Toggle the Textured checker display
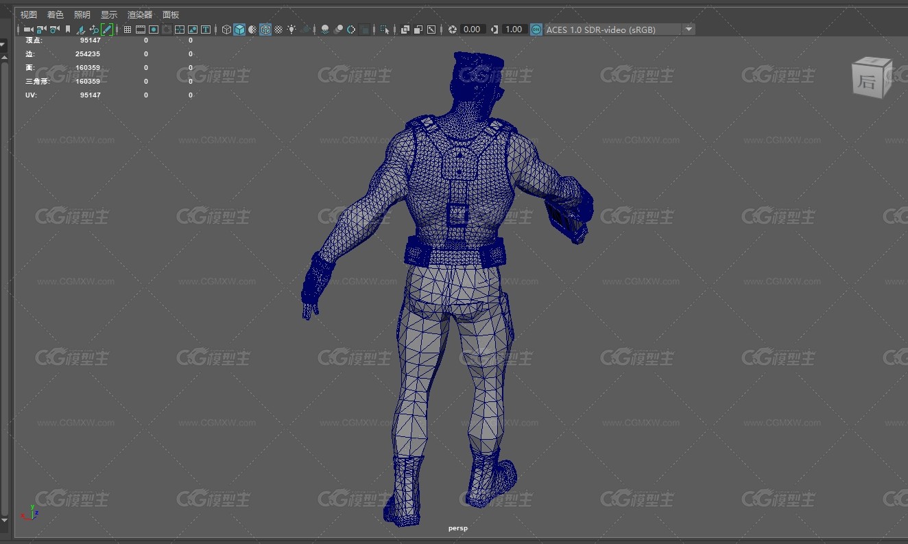Screen dimensions: 908x544 tap(278, 29)
